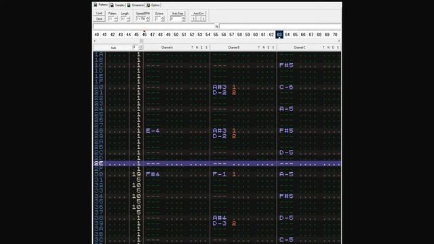Viewport: 434px width, 244px height.
Task: Toggle the Auto Step button
Action: (178, 14)
